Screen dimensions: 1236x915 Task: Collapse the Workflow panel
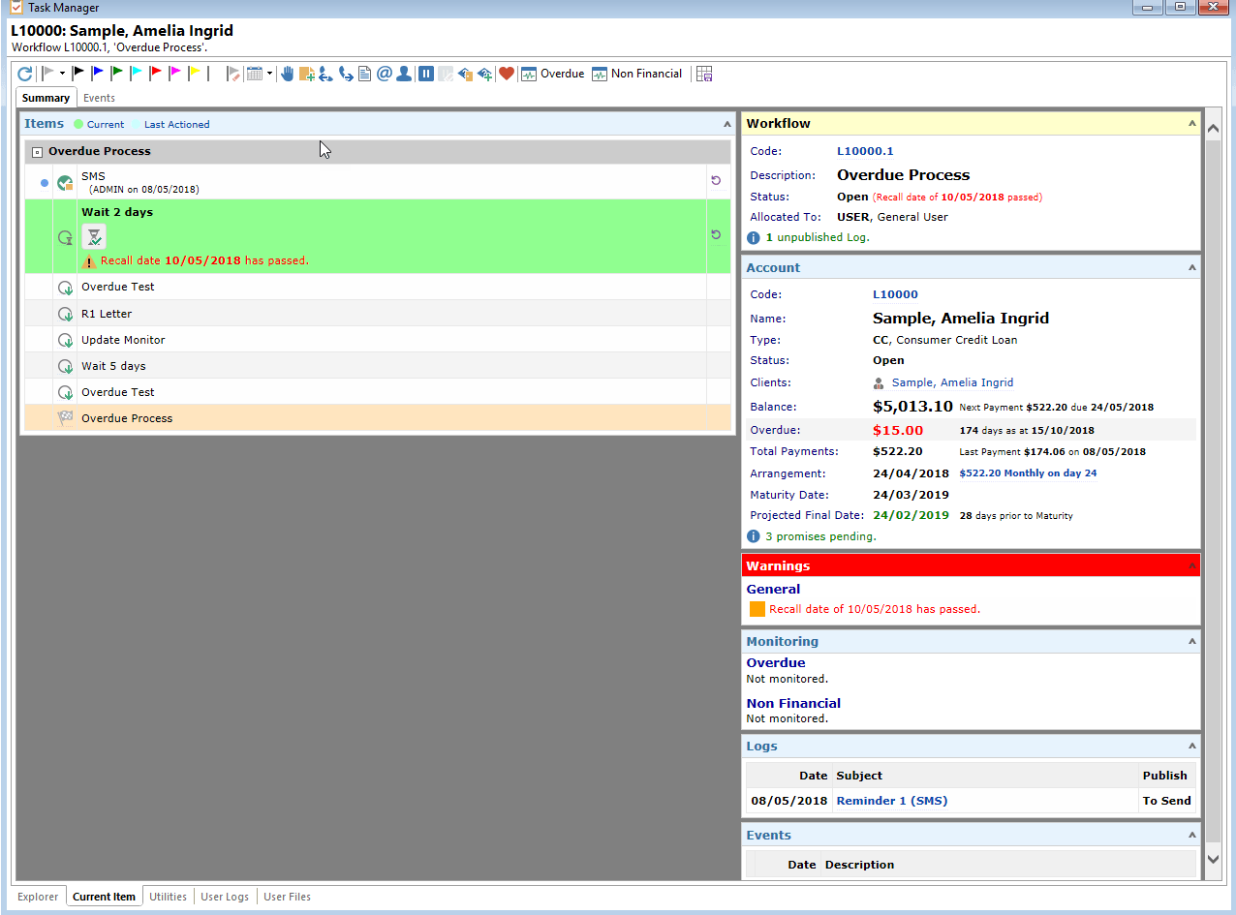(1192, 124)
